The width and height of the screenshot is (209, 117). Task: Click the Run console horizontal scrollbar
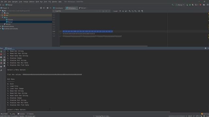point(88,112)
